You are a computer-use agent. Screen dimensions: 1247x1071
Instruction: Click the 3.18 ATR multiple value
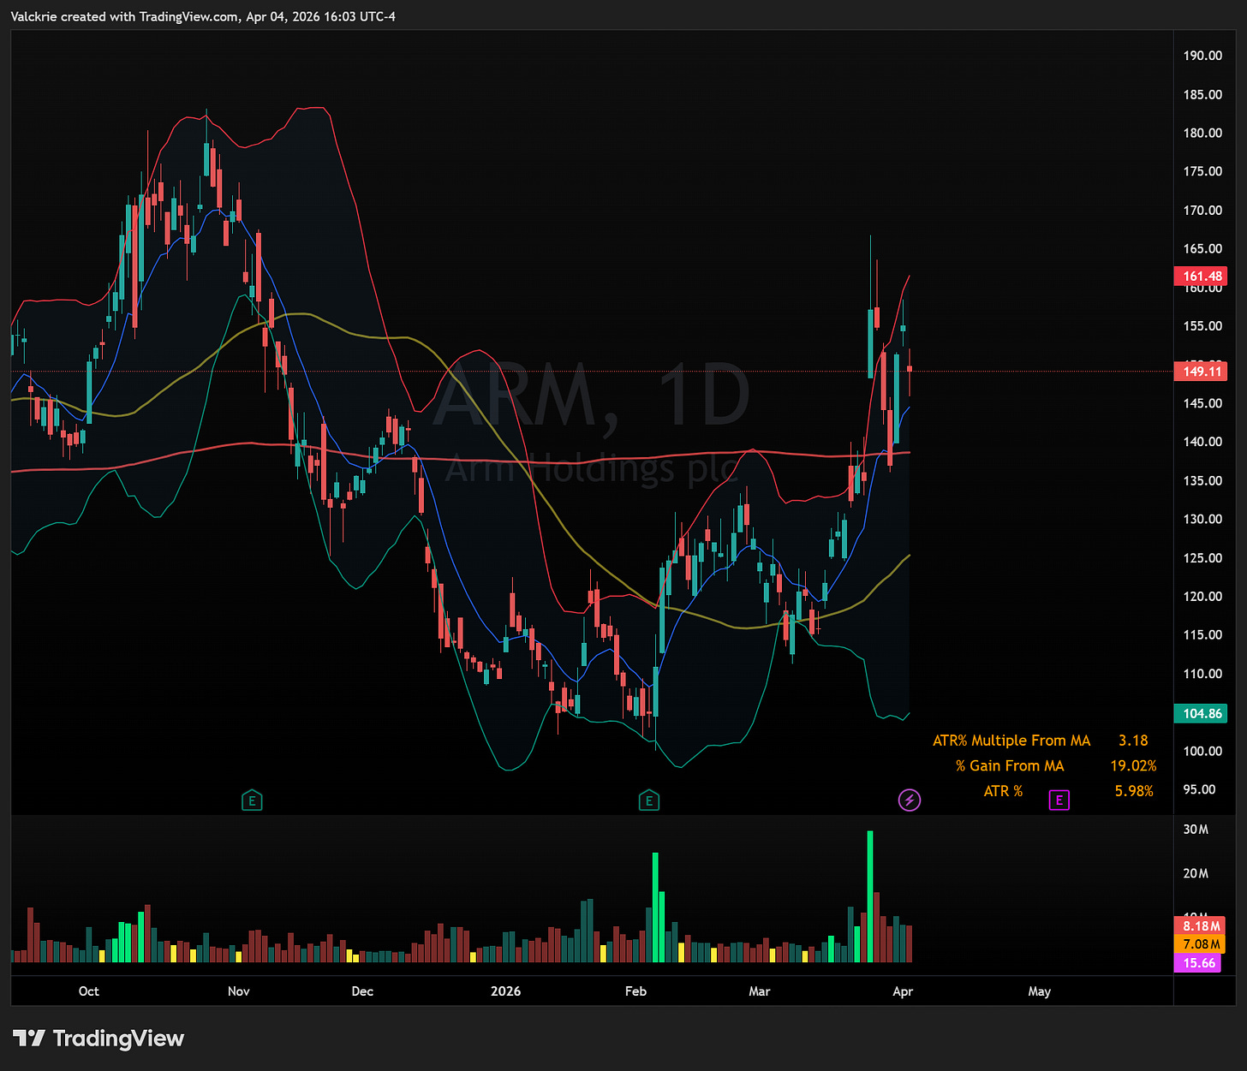(x=1133, y=741)
